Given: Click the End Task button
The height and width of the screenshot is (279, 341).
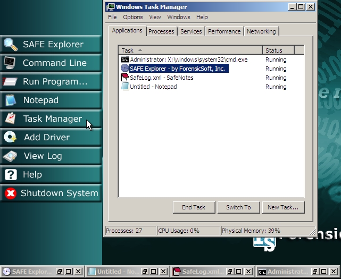Looking at the screenshot, I should pos(194,207).
